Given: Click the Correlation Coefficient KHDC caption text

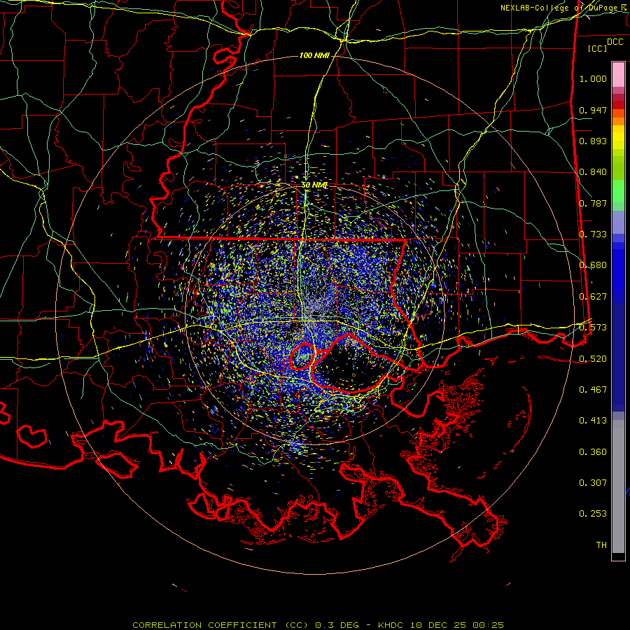Looking at the screenshot, I should click(x=318, y=625).
